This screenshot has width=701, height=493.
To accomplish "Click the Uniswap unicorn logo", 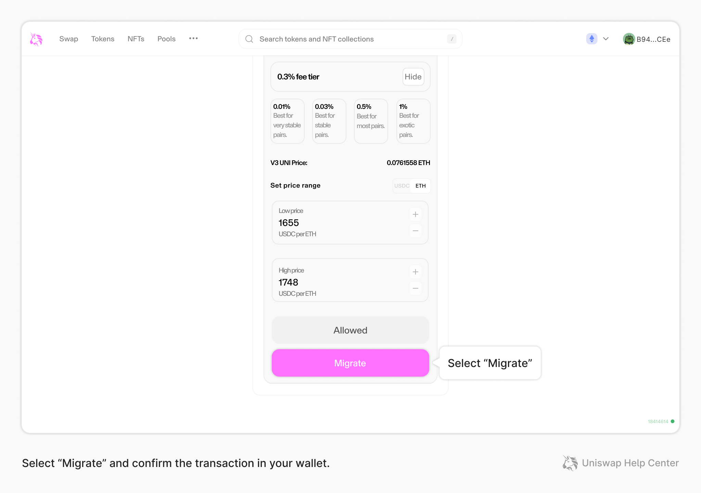I will [x=36, y=39].
